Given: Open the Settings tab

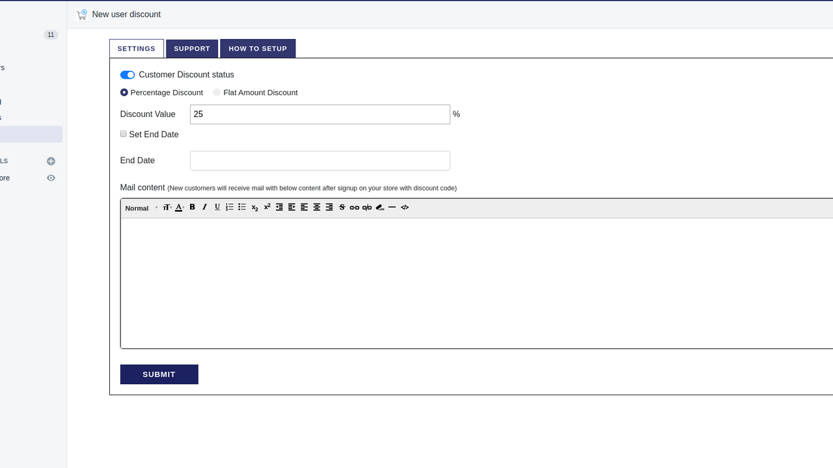Looking at the screenshot, I should point(137,49).
